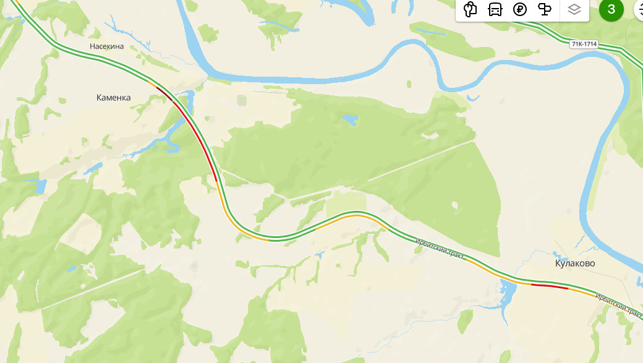Enable the signpost road events layer
The width and height of the screenshot is (643, 363).
point(545,9)
